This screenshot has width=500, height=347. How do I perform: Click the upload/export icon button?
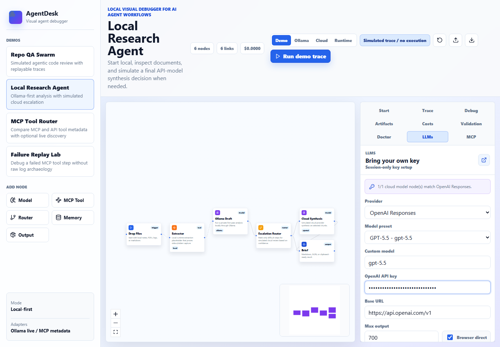456,40
